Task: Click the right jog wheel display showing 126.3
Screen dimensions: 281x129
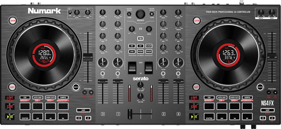Action: click(228, 55)
